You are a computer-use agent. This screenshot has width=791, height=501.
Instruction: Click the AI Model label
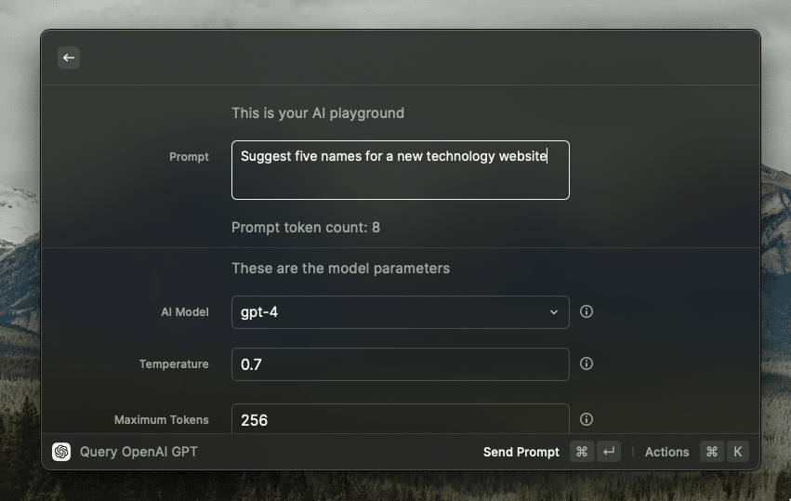pos(185,312)
